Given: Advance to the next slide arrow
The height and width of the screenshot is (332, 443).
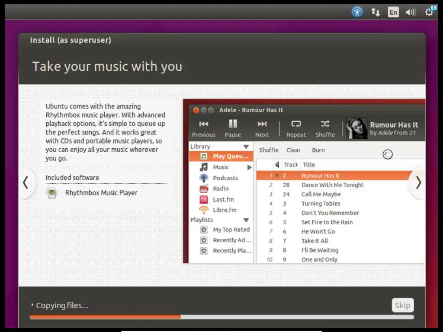Looking at the screenshot, I should click(x=418, y=183).
